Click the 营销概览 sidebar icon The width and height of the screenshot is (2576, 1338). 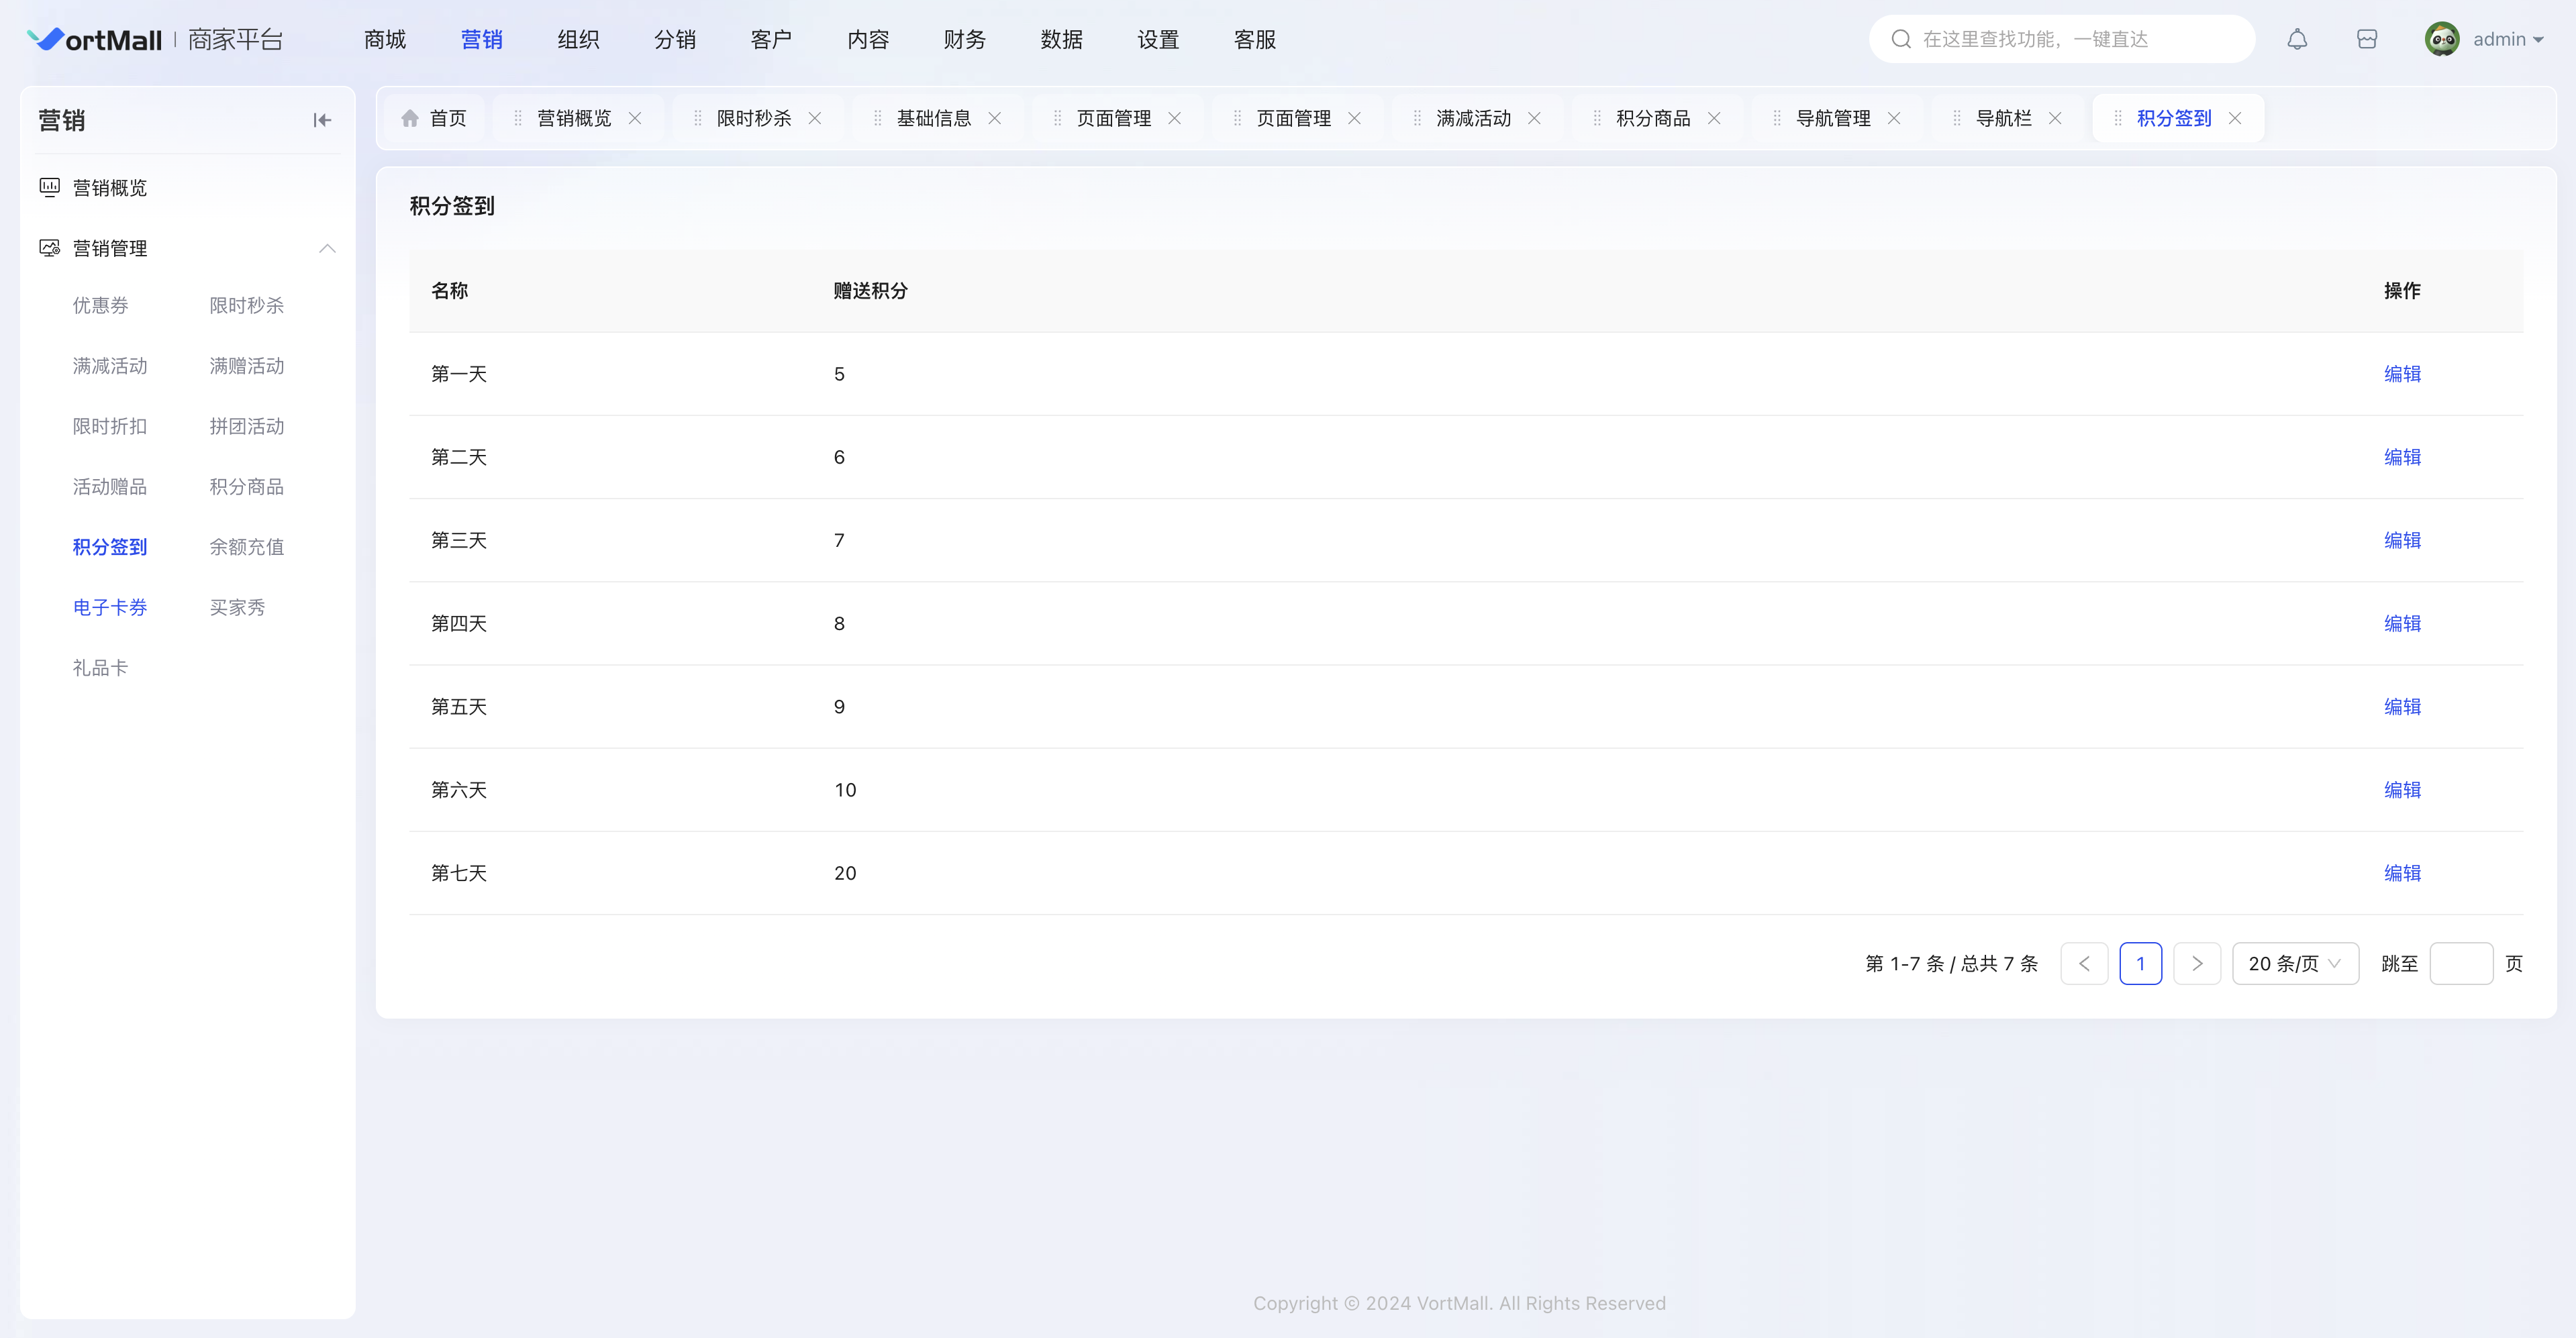[49, 187]
